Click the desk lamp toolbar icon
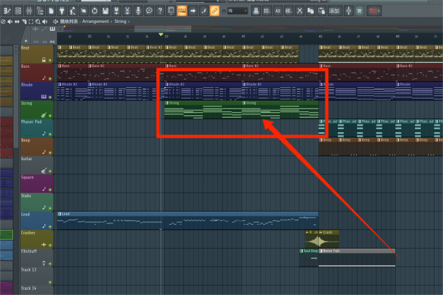The height and width of the screenshot is (295, 443). click(x=72, y=11)
